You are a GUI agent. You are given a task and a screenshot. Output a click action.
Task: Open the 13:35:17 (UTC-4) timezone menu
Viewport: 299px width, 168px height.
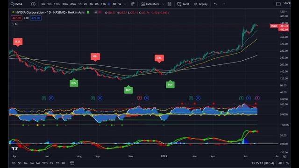pyautogui.click(x=263, y=163)
